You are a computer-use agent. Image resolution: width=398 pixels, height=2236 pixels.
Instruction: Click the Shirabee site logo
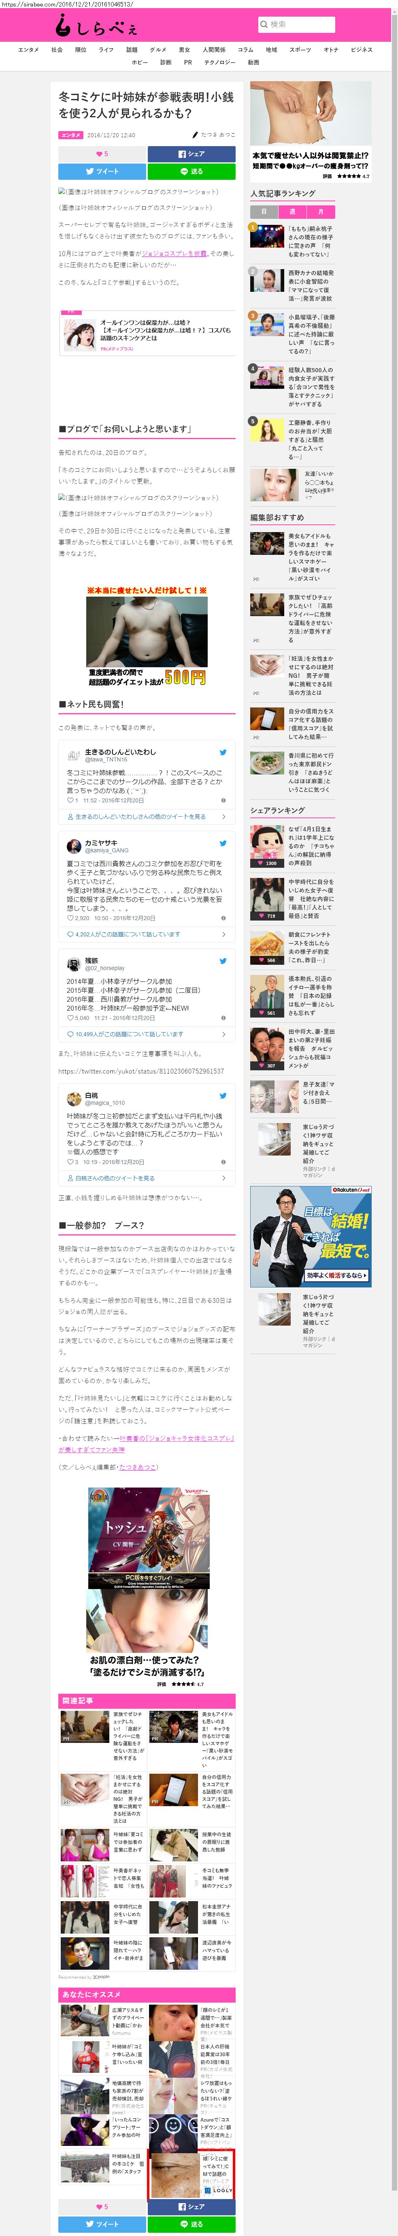click(95, 26)
